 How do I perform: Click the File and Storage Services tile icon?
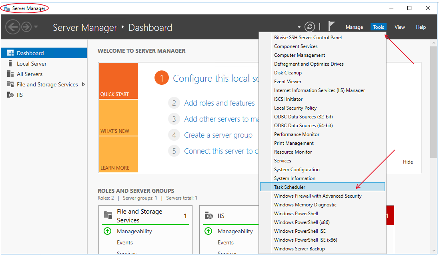pyautogui.click(x=107, y=216)
